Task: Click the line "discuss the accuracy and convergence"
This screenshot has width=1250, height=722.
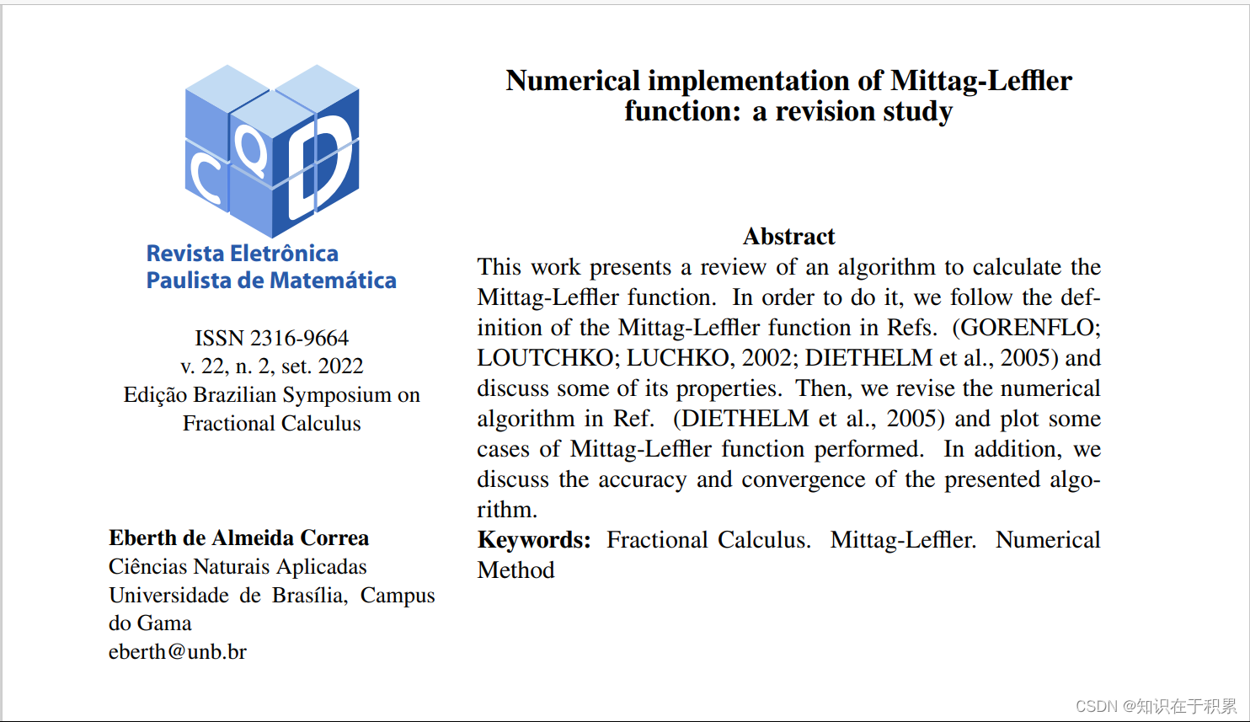Action: [789, 479]
